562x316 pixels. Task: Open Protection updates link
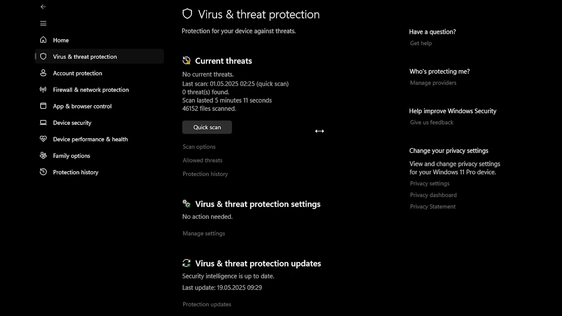pyautogui.click(x=207, y=304)
